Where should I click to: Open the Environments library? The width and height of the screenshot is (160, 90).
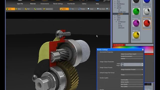coord(45,2)
